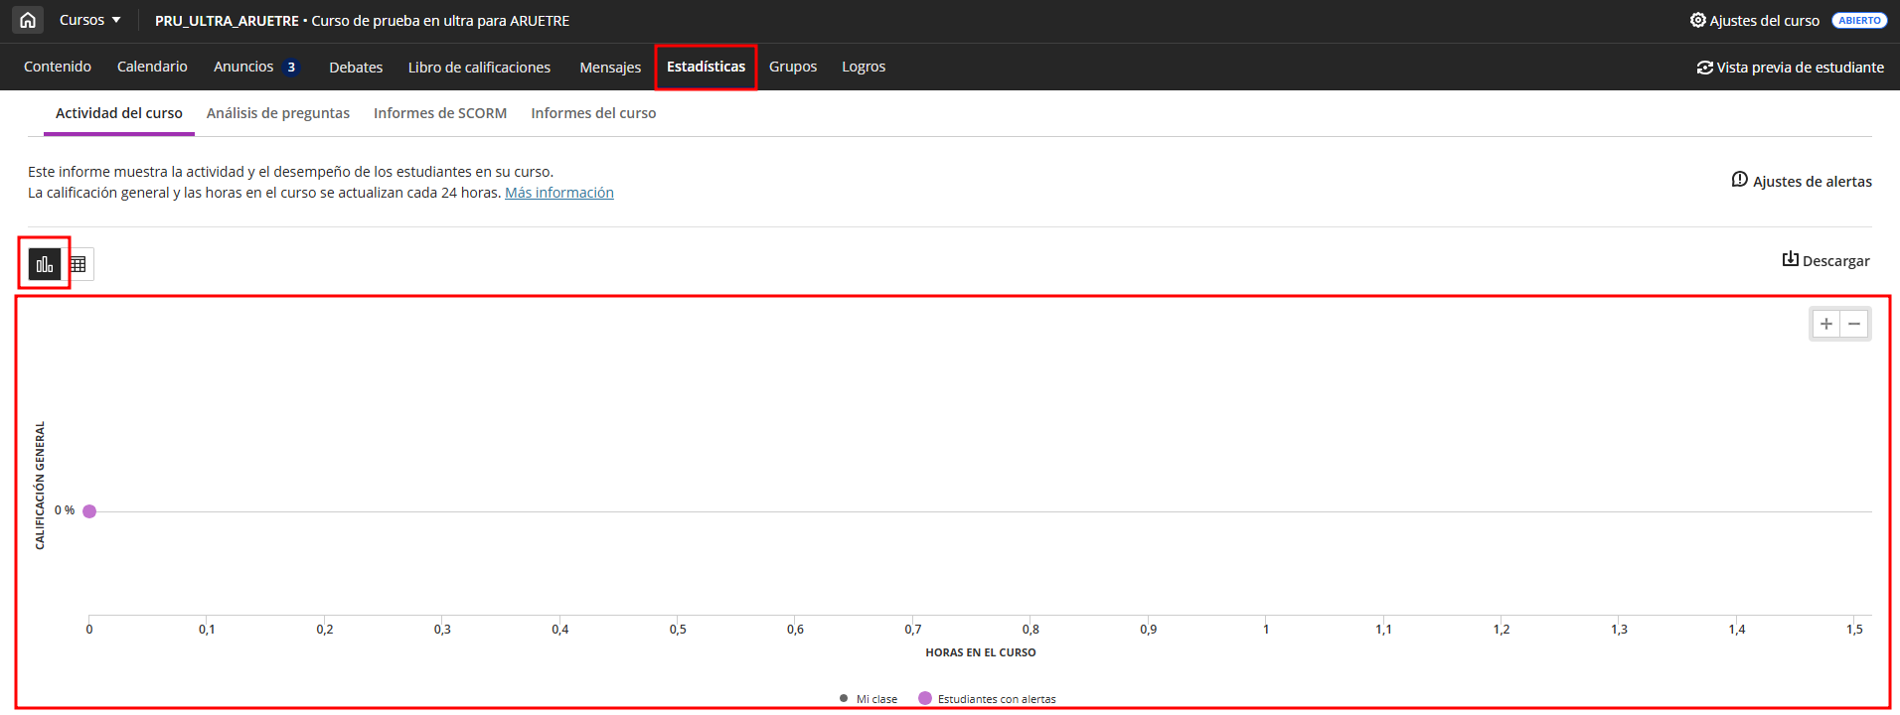Open the Análisis de preguntas tab

[278, 113]
